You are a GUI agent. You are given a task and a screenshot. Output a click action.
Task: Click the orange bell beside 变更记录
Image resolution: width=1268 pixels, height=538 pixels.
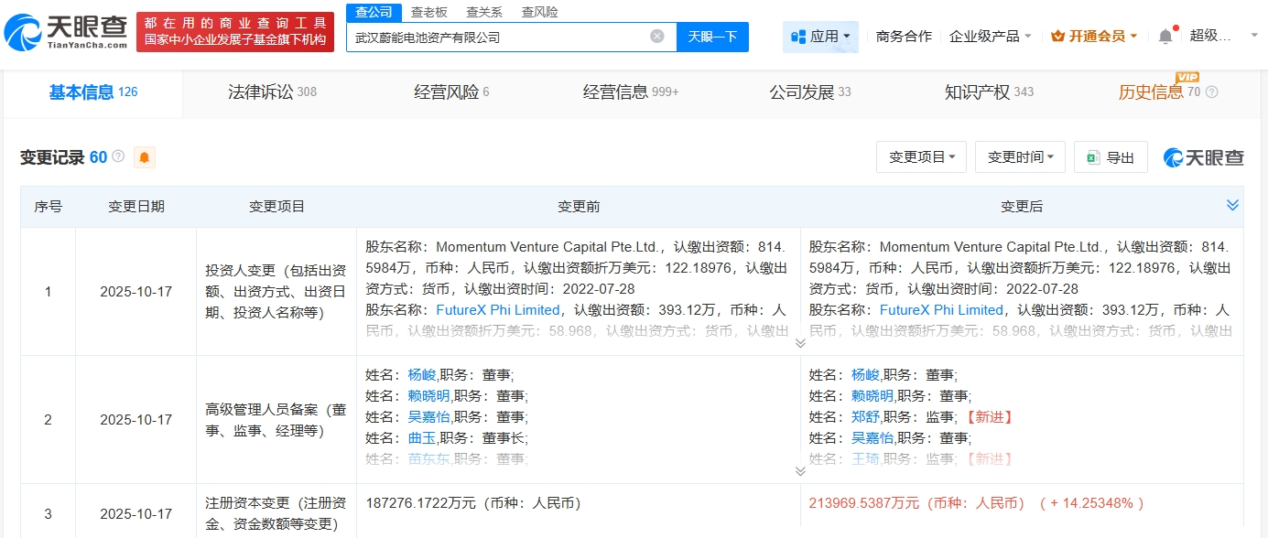point(144,156)
